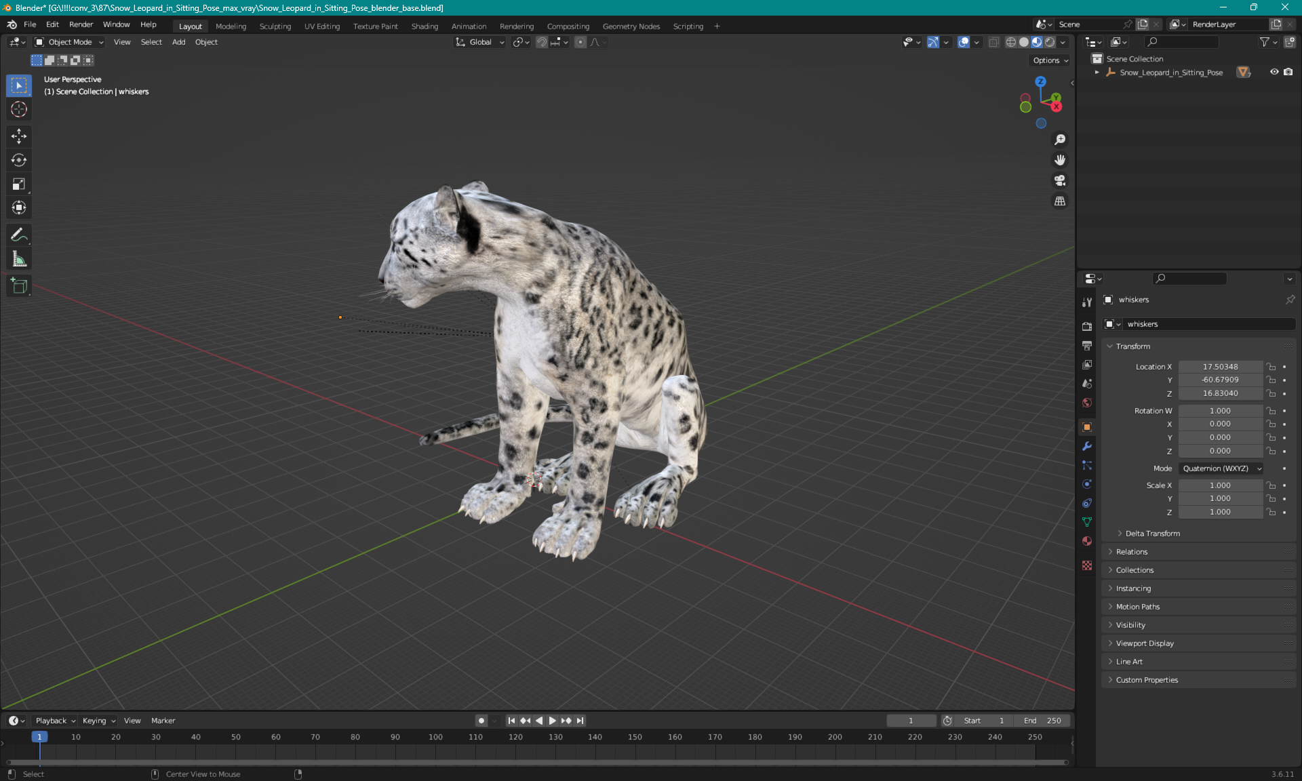
Task: Open the Object Constraints tab
Action: (x=1087, y=503)
